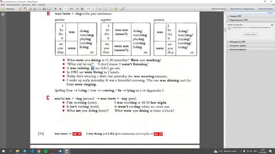275x154 pixels.
Task: Switch to the Инструменты pane tab
Action: 219,9
